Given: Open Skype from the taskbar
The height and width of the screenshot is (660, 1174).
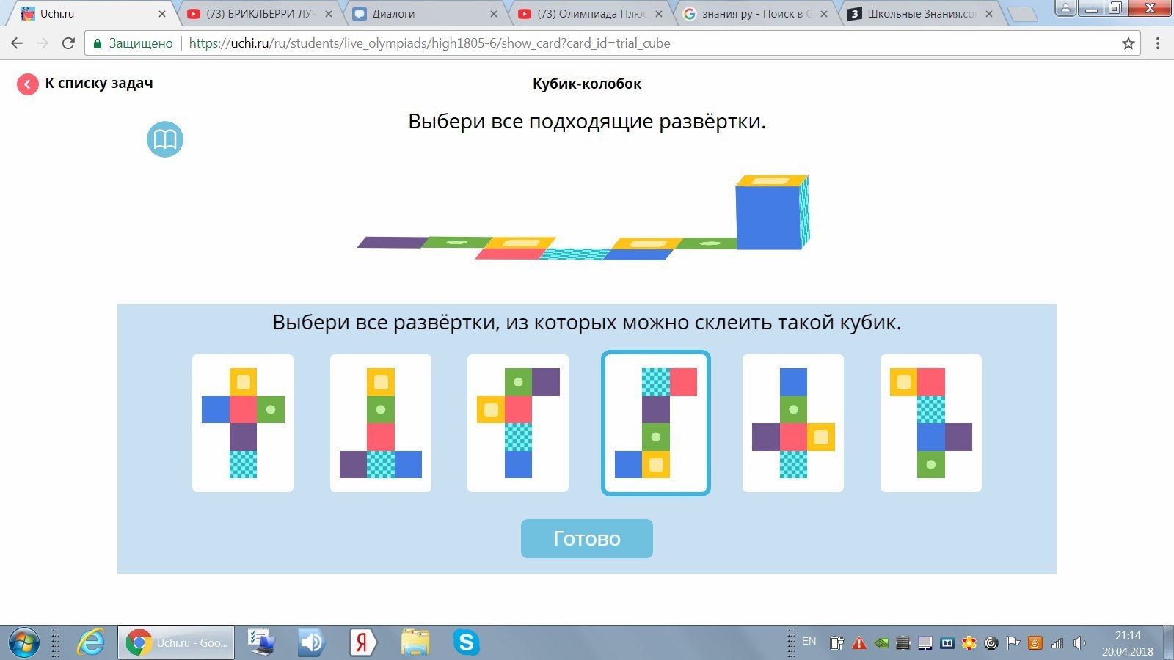Looking at the screenshot, I should click(x=466, y=642).
